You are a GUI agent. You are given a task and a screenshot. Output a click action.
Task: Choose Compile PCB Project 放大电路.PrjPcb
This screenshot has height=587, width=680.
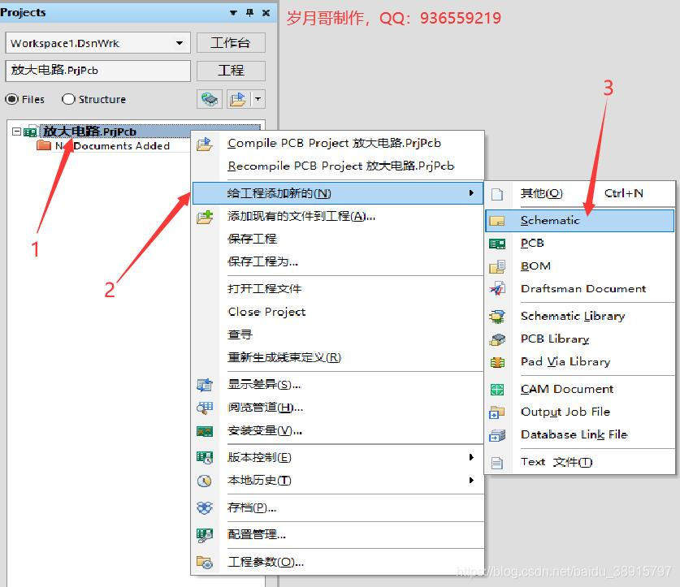coord(334,144)
